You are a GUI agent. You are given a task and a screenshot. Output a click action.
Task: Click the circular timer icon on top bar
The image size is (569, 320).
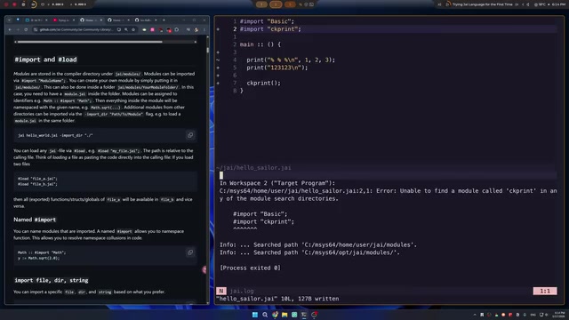(34, 4)
